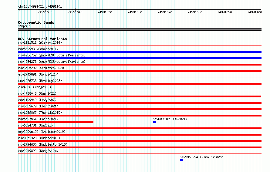This screenshot has height=172, width=270.
Task: Click the nsv6024781 (Wu2021) label
Action: (35, 125)
